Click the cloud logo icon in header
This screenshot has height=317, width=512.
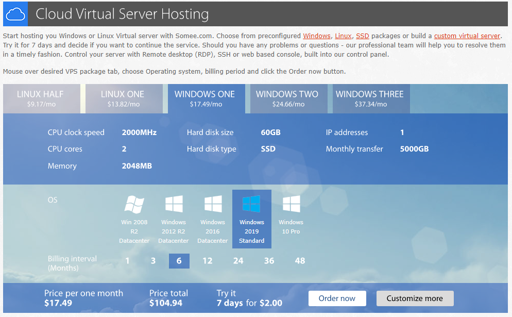[x=15, y=14]
